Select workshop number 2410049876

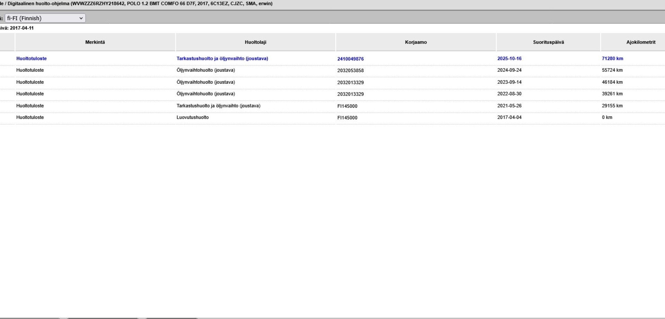point(350,59)
